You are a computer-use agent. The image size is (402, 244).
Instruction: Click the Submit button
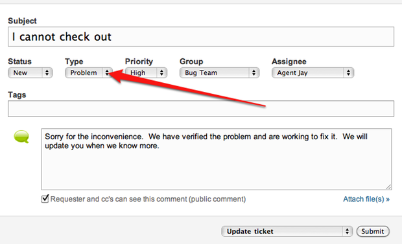(x=373, y=232)
